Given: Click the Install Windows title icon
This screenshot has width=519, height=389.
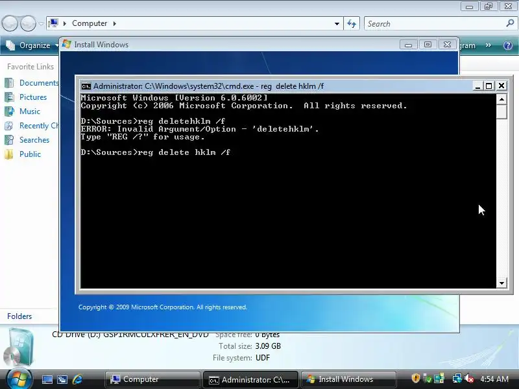Looking at the screenshot, I should [x=67, y=44].
